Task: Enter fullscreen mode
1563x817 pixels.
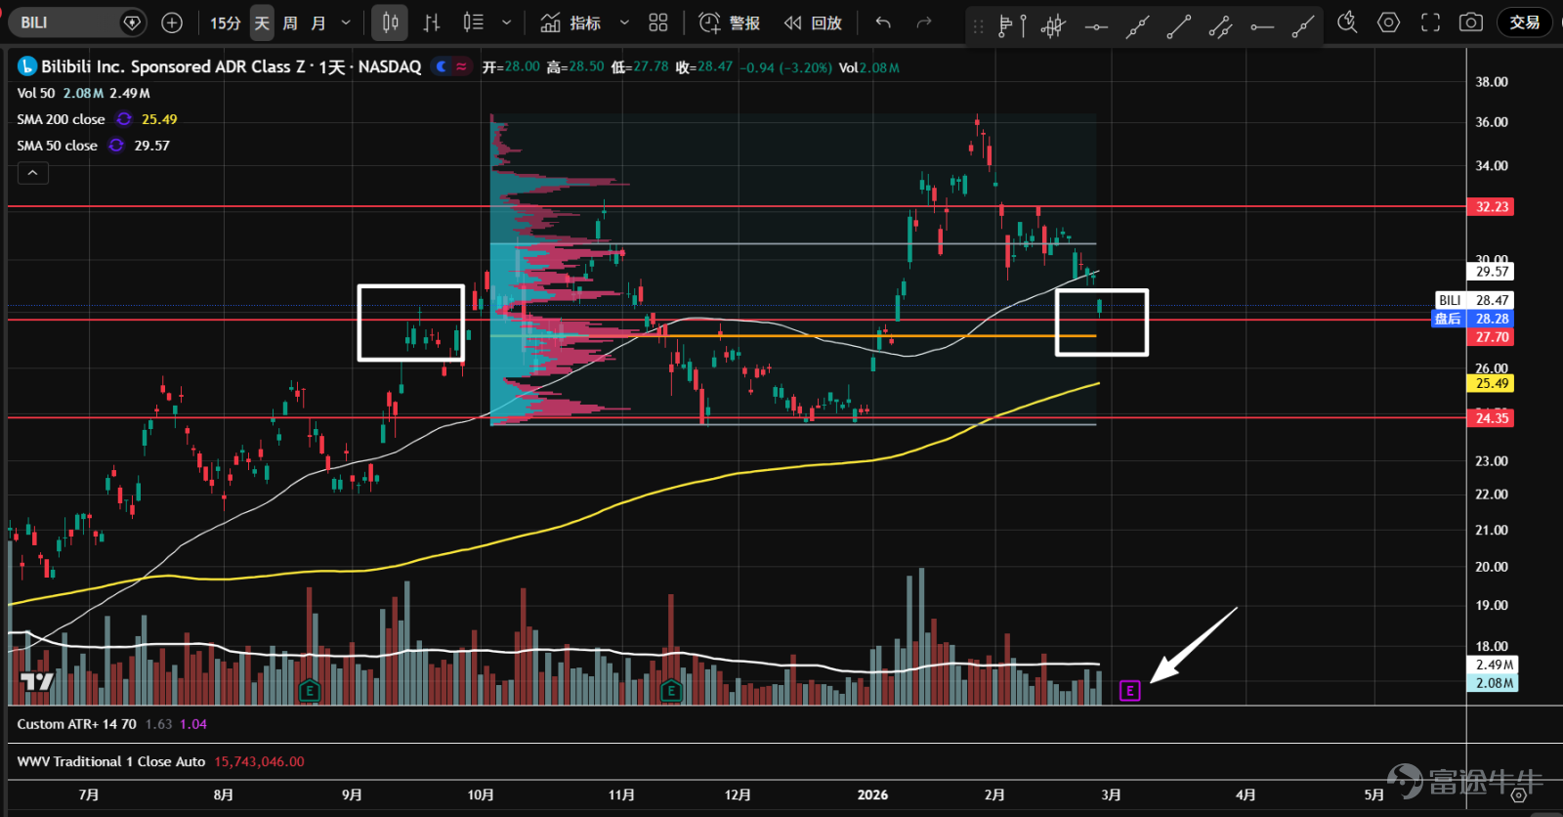Action: pyautogui.click(x=1430, y=22)
